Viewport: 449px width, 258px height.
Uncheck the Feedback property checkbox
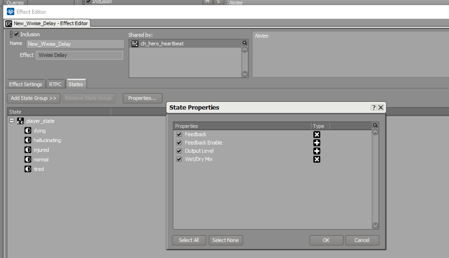(x=179, y=135)
